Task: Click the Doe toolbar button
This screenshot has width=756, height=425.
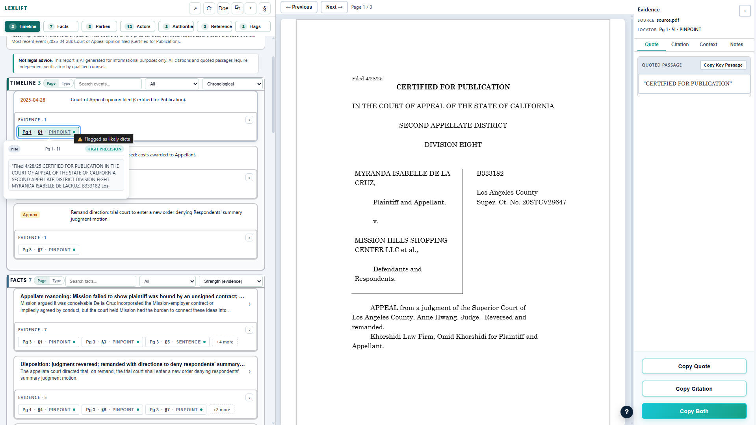Action: coord(223,8)
